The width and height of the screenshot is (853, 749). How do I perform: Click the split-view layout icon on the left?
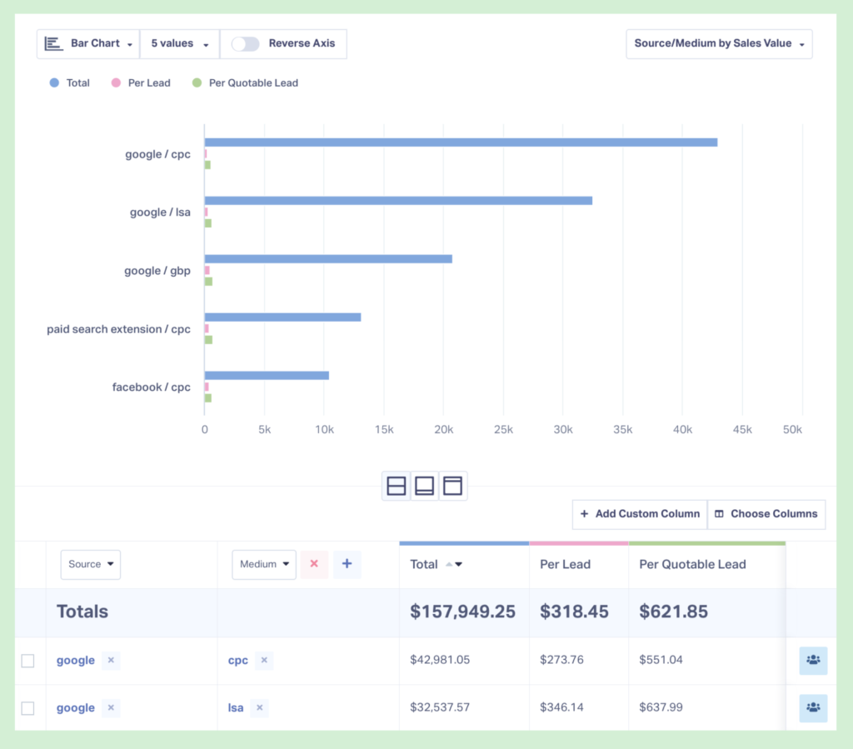click(396, 486)
